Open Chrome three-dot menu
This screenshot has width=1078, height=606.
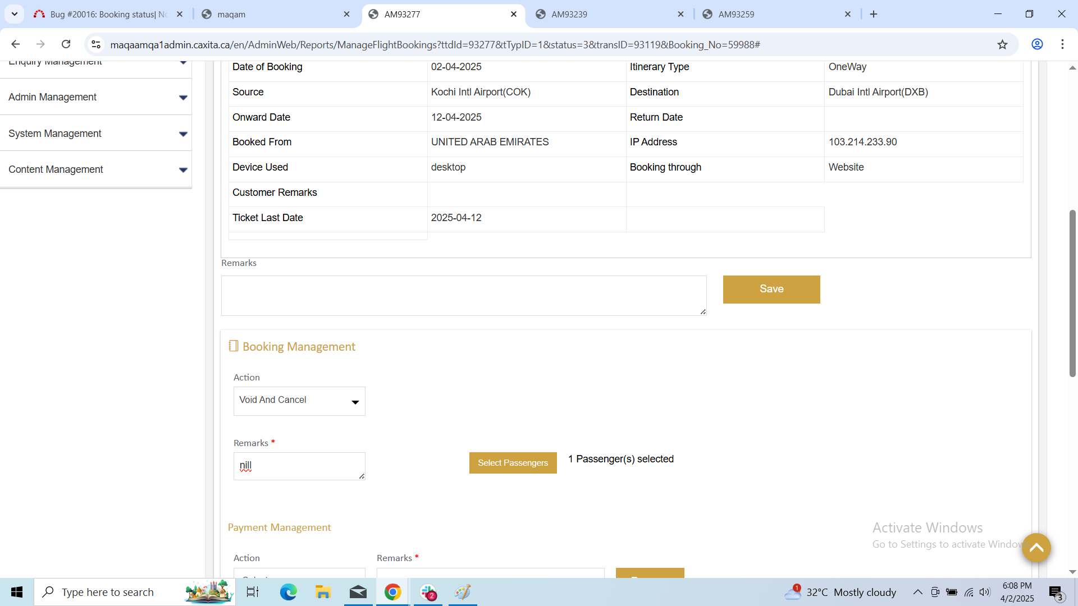(1062, 44)
